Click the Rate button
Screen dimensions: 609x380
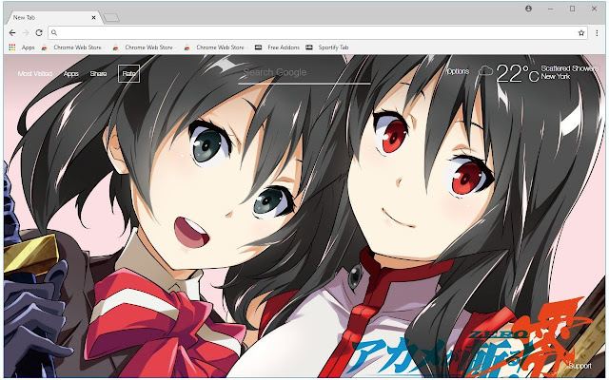[129, 74]
